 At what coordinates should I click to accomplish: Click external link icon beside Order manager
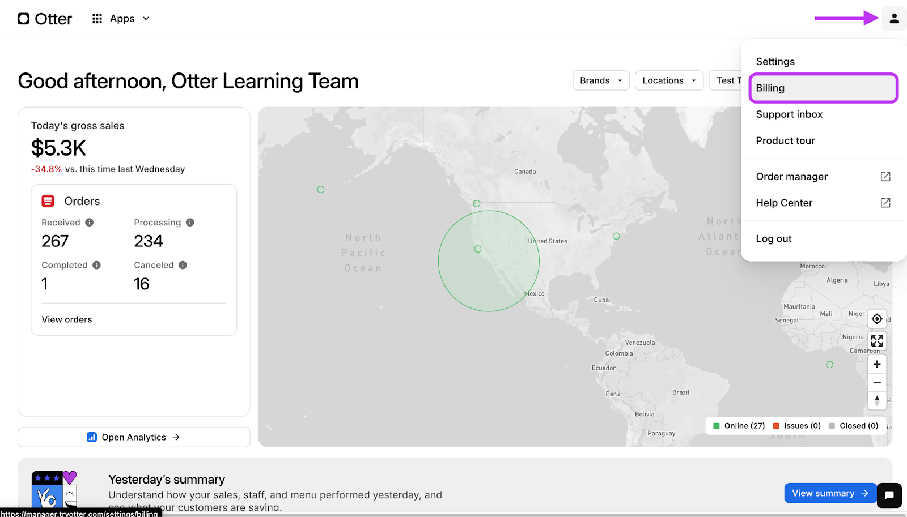pos(885,177)
